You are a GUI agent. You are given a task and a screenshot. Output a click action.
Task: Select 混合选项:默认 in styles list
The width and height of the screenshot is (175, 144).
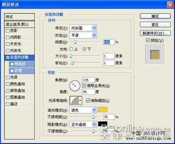click(19, 24)
